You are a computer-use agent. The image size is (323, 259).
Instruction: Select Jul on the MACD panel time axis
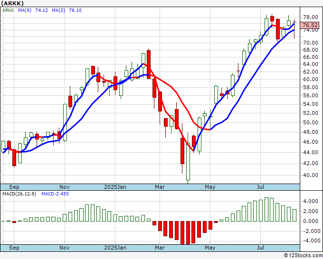click(x=261, y=248)
